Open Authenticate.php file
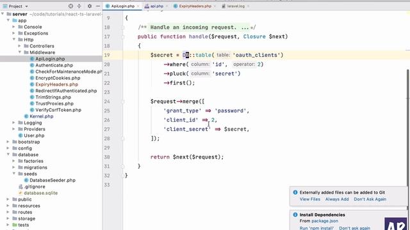The image size is (410, 230). (x=54, y=65)
